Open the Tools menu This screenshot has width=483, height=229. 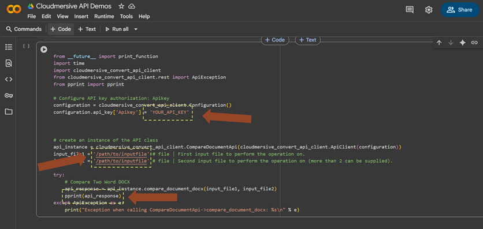pos(127,17)
